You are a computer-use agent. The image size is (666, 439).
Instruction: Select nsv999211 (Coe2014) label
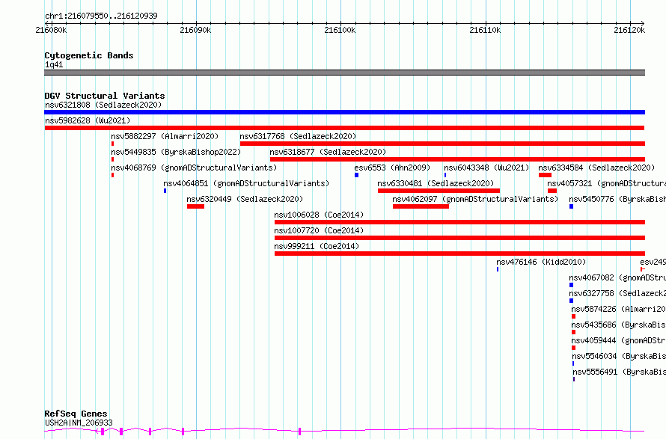(x=317, y=246)
